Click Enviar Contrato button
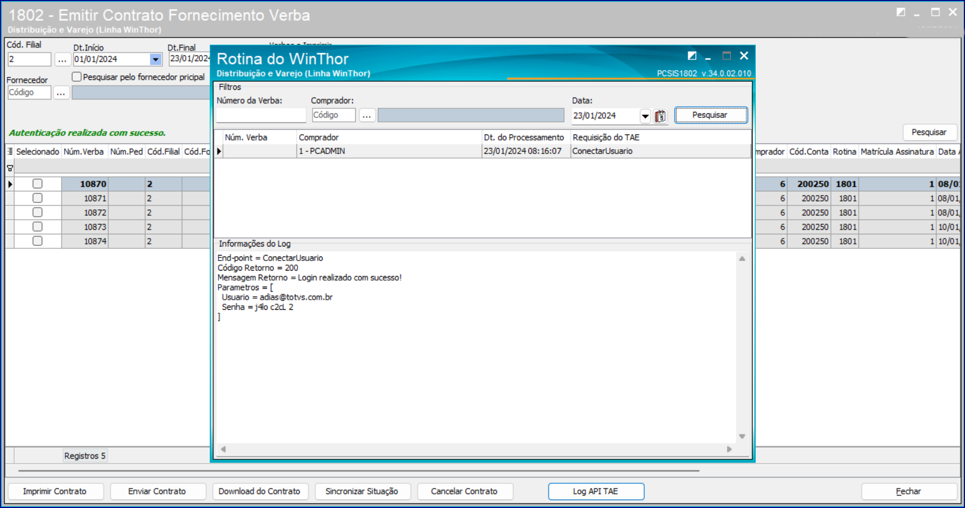This screenshot has height=508, width=965. 158,491
